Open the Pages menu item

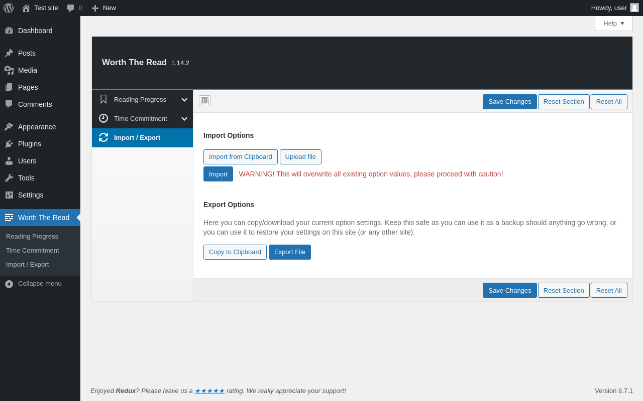coord(40,87)
